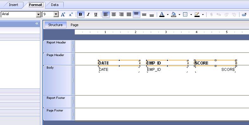Select bold EMP_ID header text object
249x125 pixels.
[167, 63]
